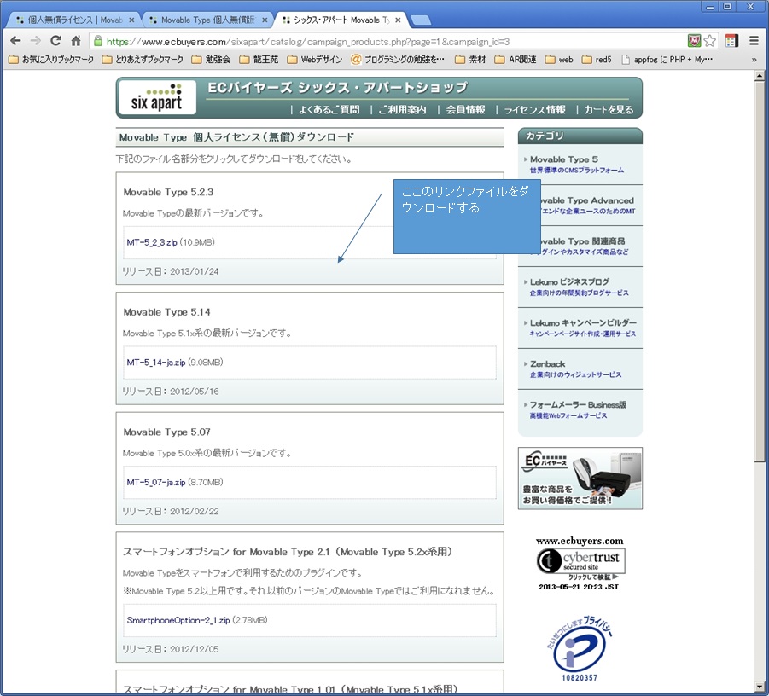The width and height of the screenshot is (769, 696).
Task: Open the Chrome menu icon
Action: (754, 41)
